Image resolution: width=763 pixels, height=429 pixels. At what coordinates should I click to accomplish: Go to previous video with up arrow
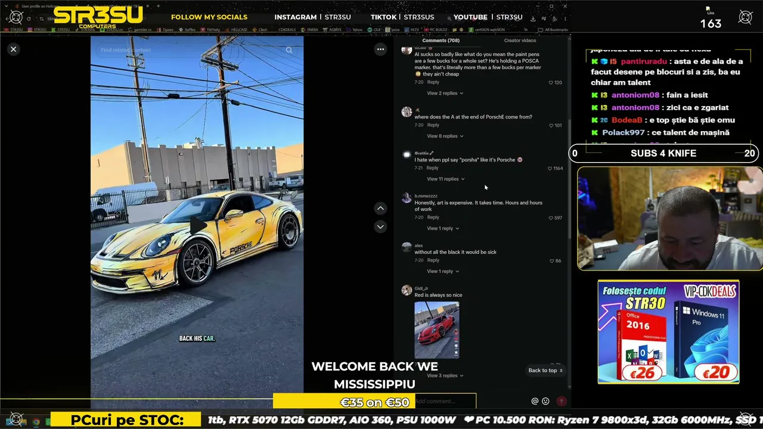pos(380,208)
